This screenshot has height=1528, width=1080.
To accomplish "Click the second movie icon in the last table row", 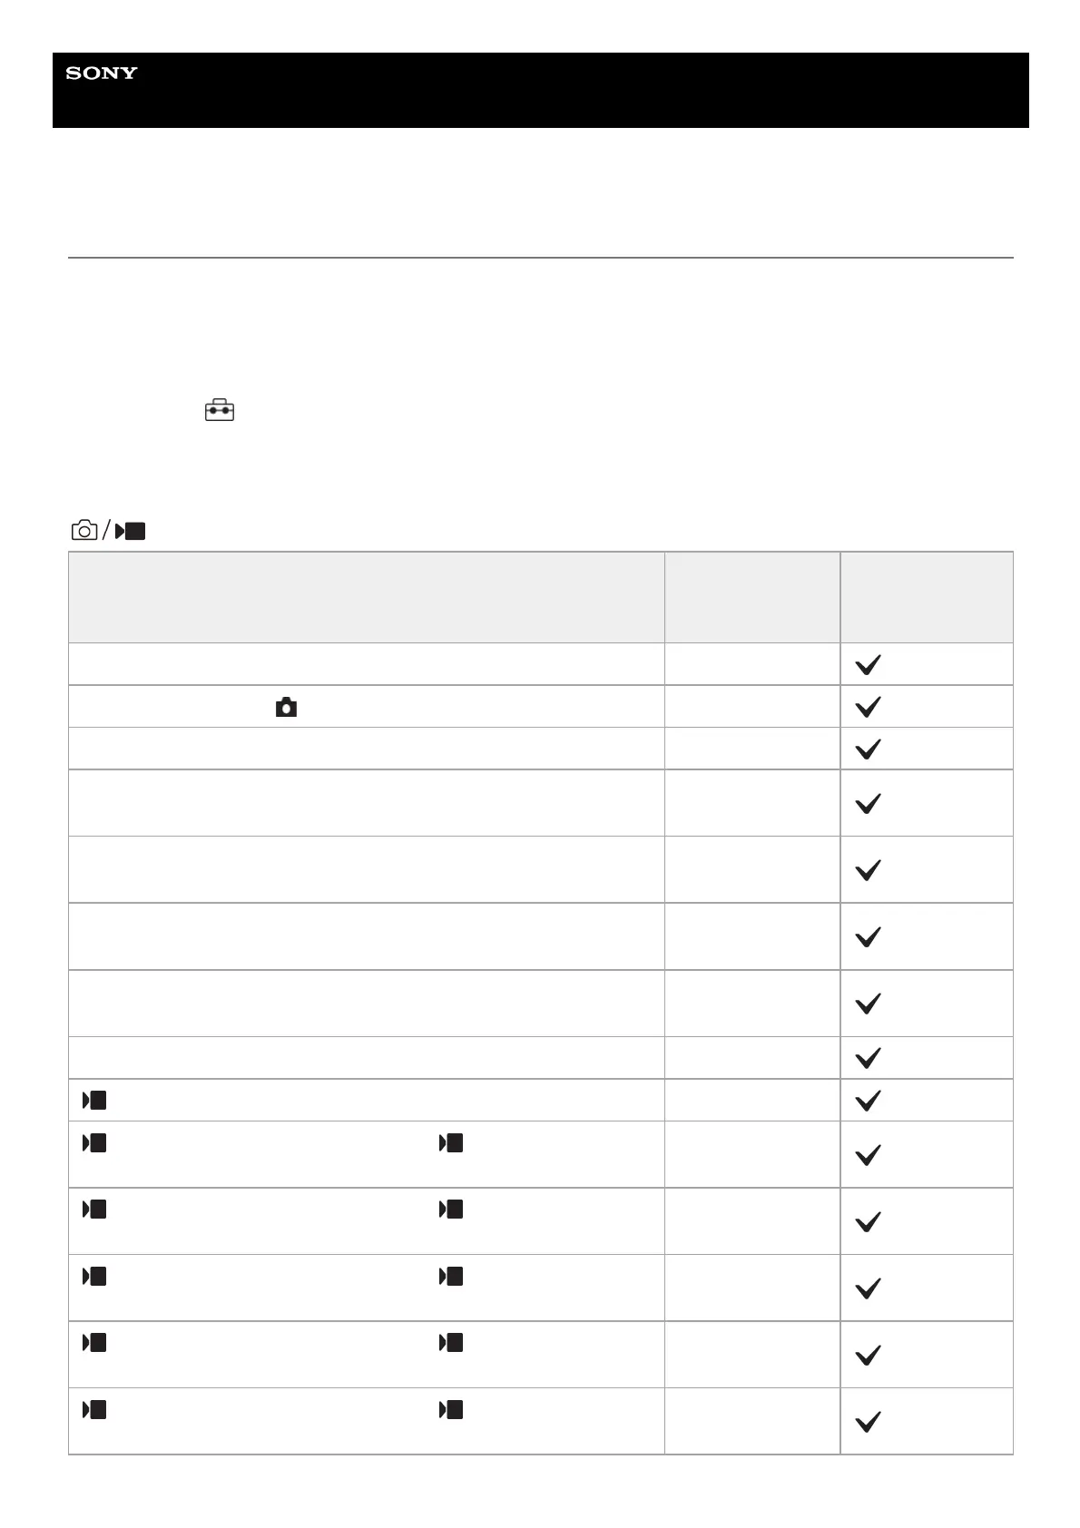I will click(x=451, y=1410).
